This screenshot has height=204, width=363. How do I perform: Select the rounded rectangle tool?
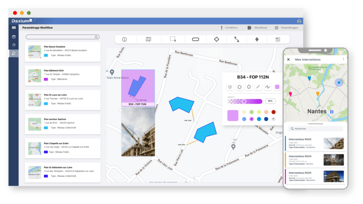click(196, 39)
